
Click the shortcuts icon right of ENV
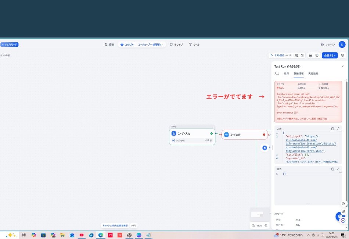[316, 55]
